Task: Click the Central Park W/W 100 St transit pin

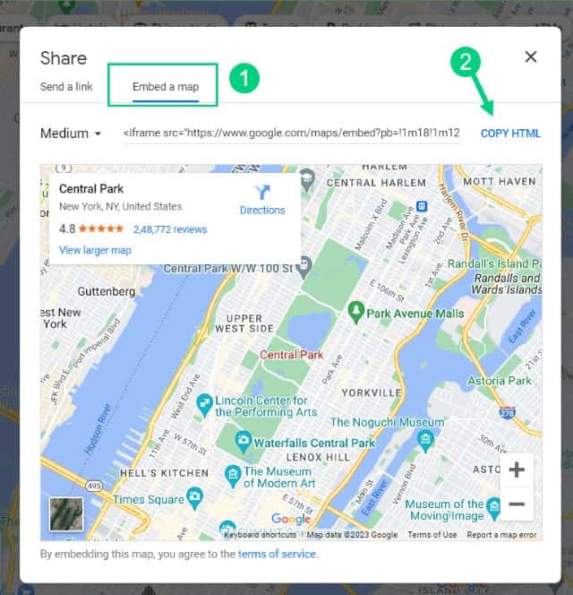Action: coord(304,266)
